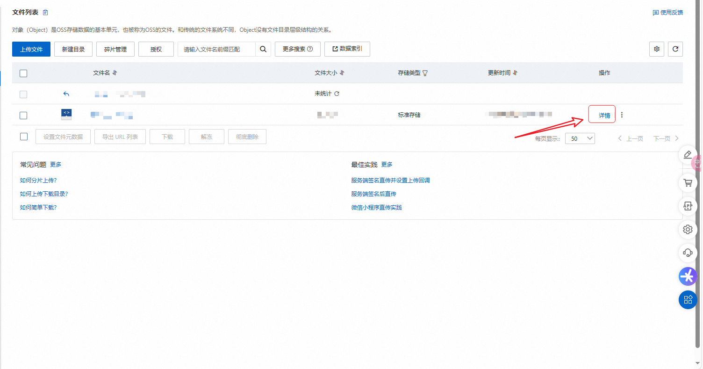
Task: Open the three-dot more actions menu
Action: tap(622, 115)
